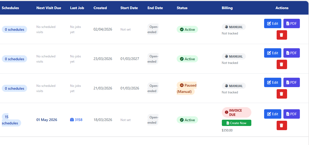
Task: Delete the contract created 02/04/2026
Action: 282,35
